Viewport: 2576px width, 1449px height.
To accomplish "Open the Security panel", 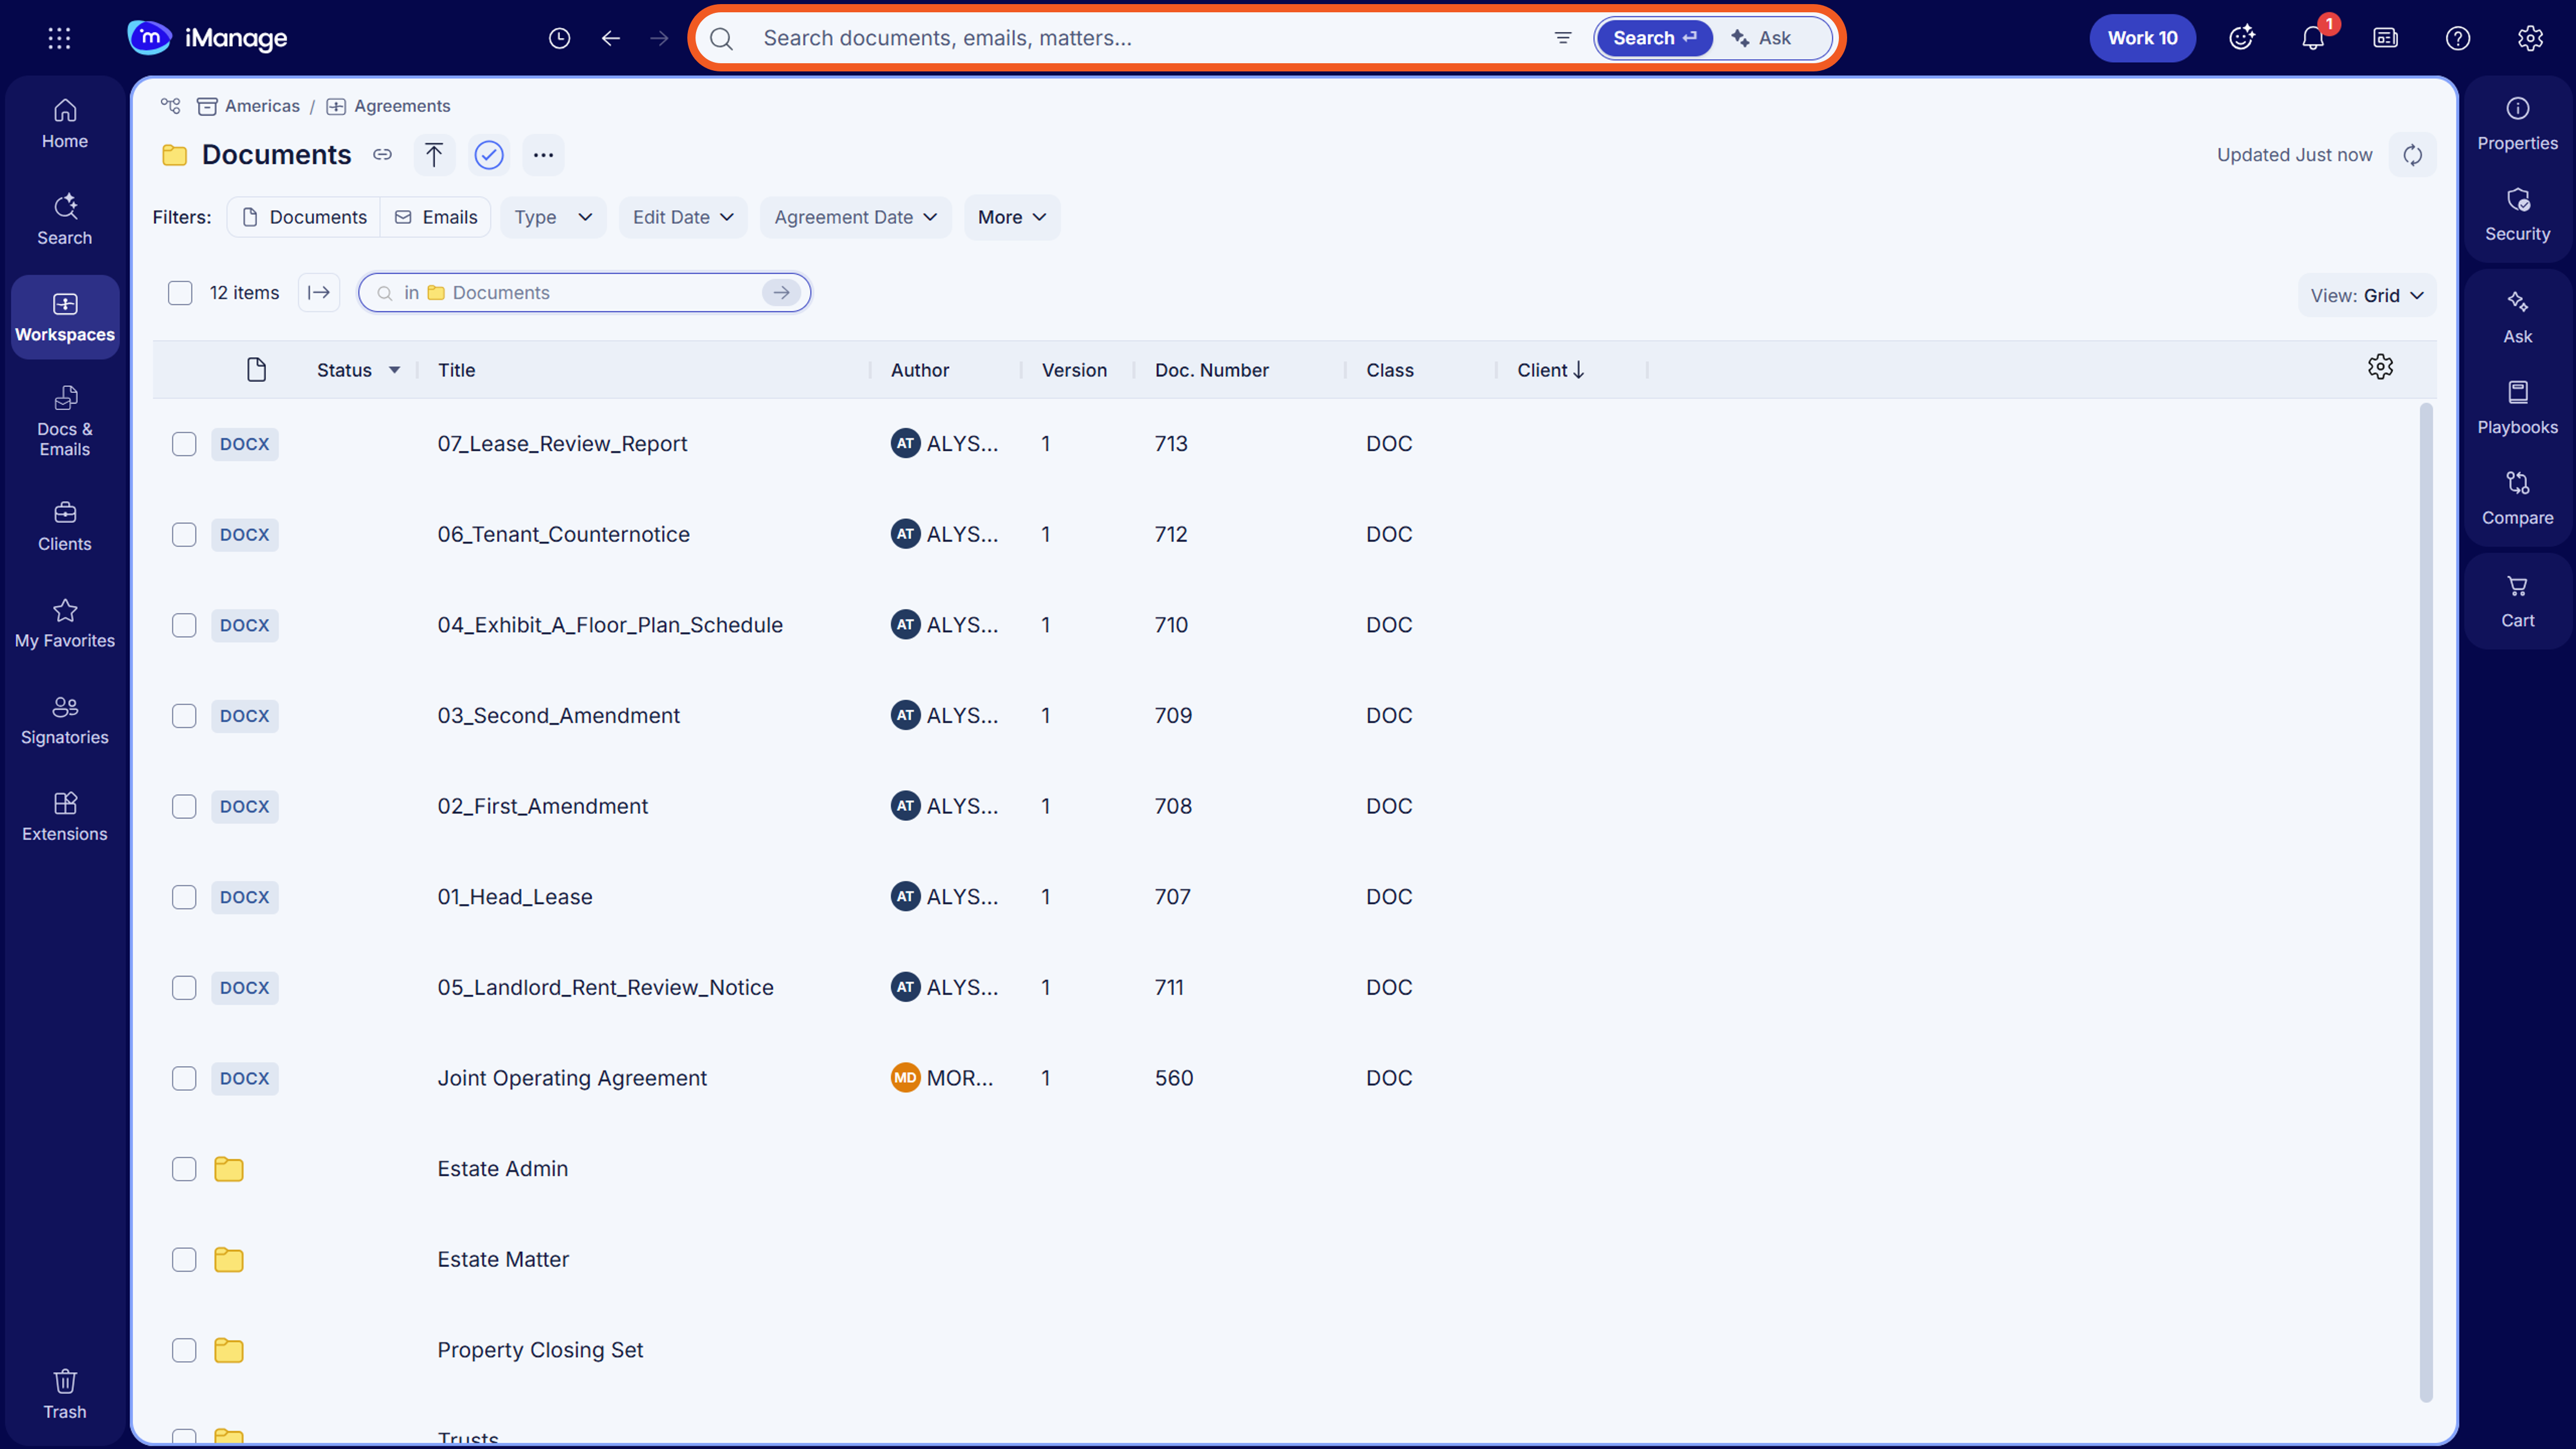I will coord(2517,215).
